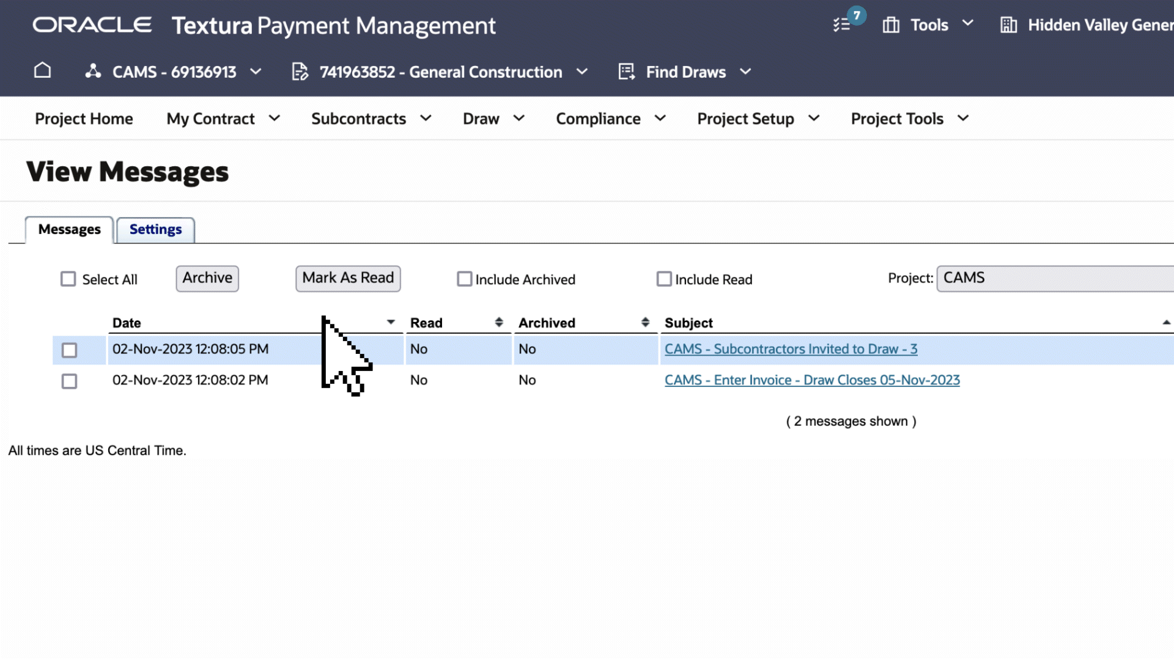Sort by Archived column arrows
Screen dimensions: 1174x660
(645, 322)
